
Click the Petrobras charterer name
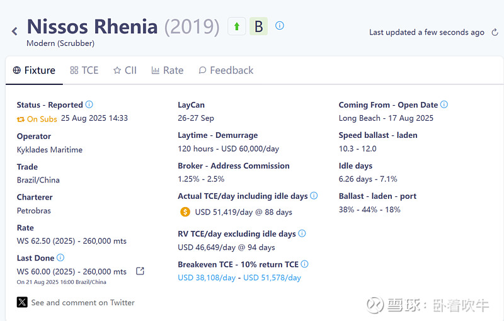pyautogui.click(x=34, y=211)
